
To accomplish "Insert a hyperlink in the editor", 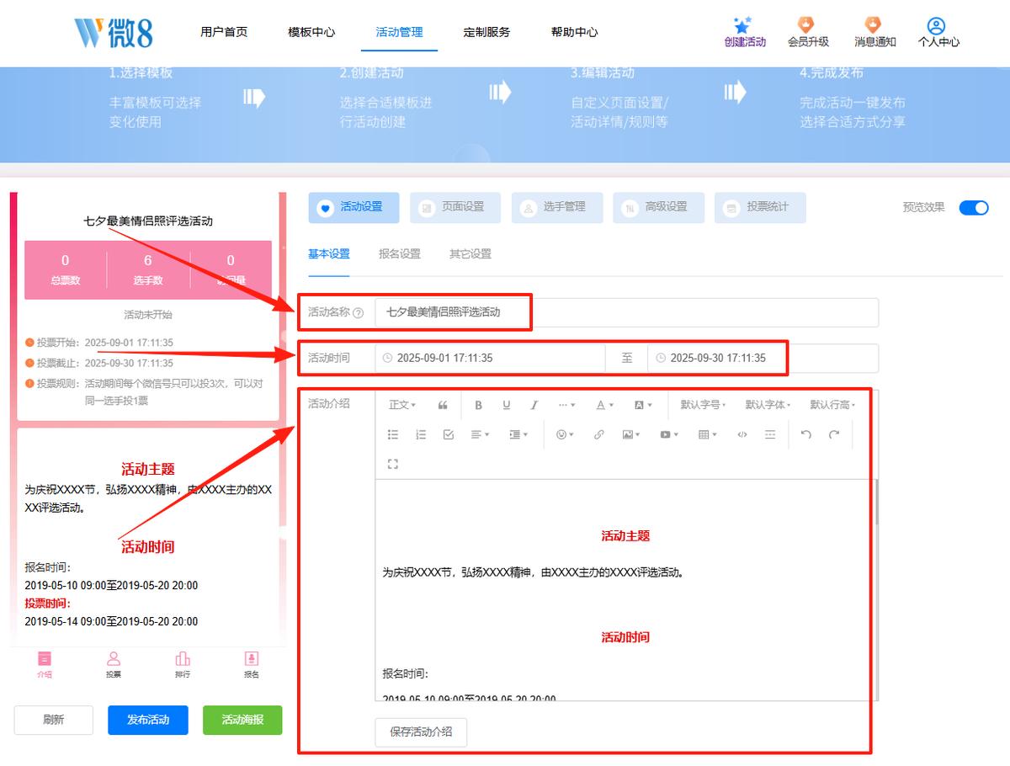I will point(599,434).
